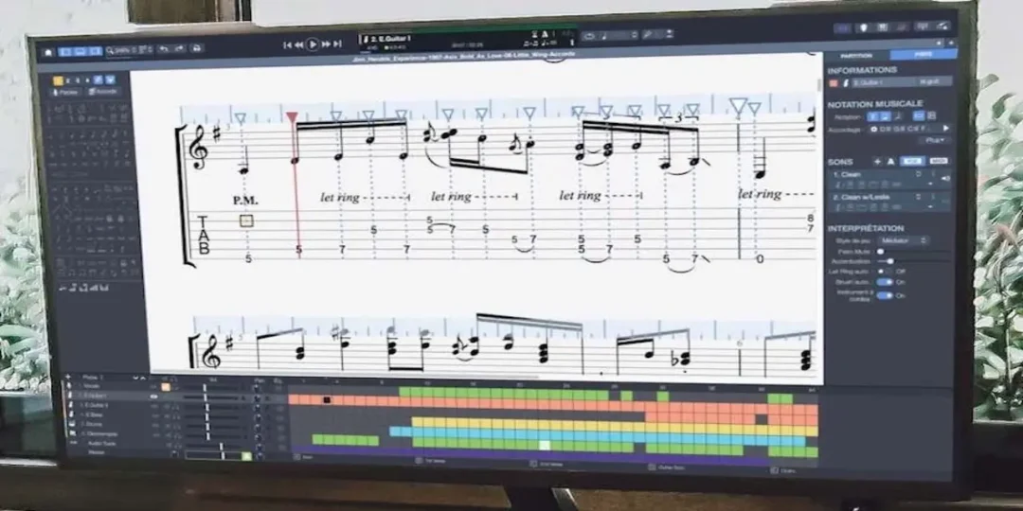Switch to the PISTE tab
This screenshot has width=1023, height=511.
click(924, 55)
